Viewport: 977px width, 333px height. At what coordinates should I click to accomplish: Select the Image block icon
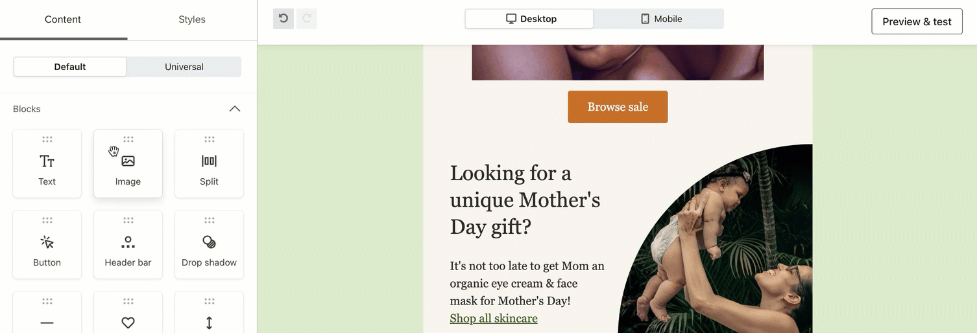(128, 161)
